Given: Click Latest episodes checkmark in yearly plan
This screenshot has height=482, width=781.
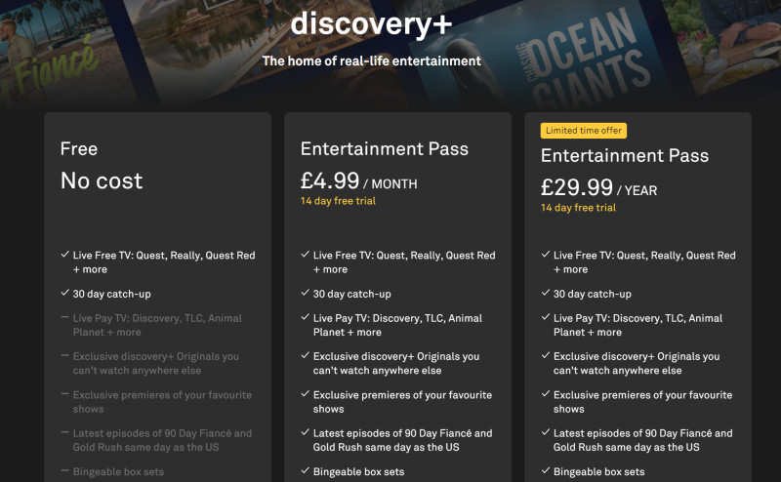Looking at the screenshot, I should (546, 432).
